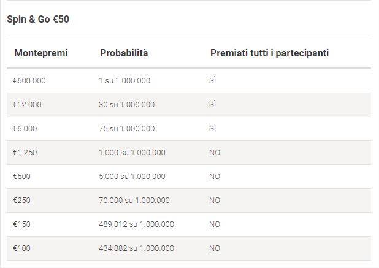Select the Montepremi column header
The height and width of the screenshot is (268, 379).
(41, 53)
